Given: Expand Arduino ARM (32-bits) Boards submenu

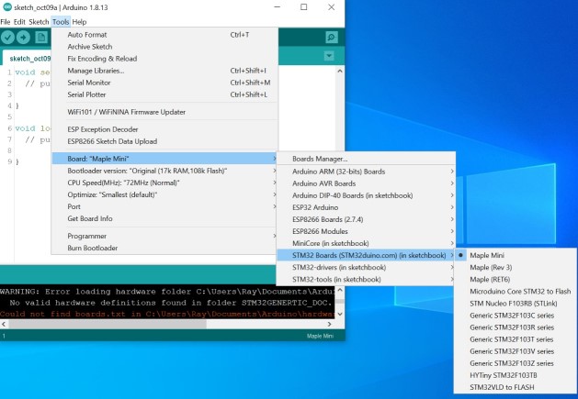Looking at the screenshot, I should coord(366,172).
